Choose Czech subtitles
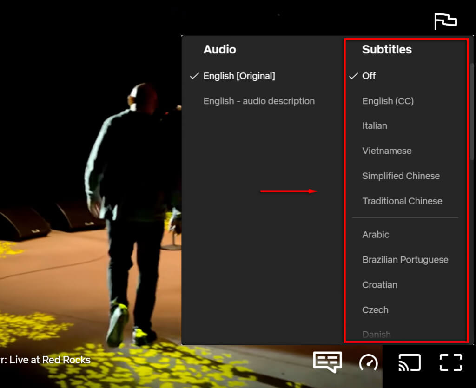 (375, 310)
